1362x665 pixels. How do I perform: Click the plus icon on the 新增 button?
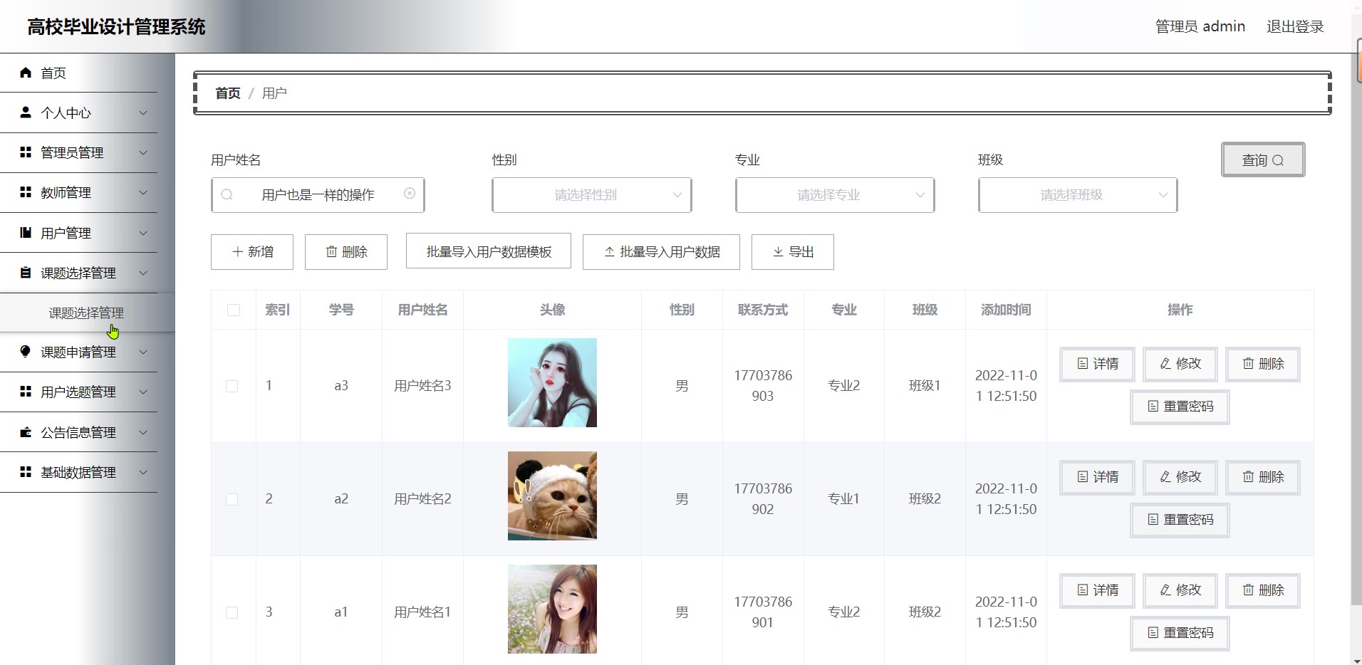tap(238, 252)
